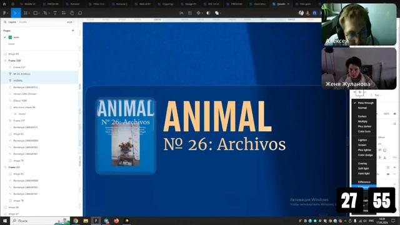Screen dimensions: 400x225
Task: Select the Pen tool
Action: 45,13
